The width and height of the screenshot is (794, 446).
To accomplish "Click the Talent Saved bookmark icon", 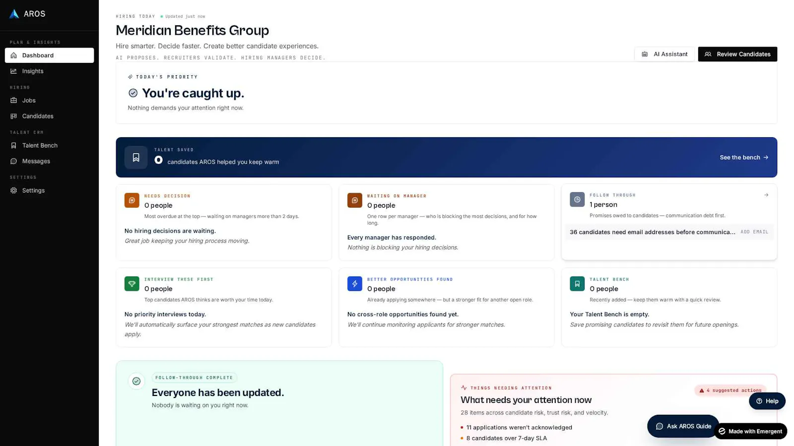I will tap(136, 157).
